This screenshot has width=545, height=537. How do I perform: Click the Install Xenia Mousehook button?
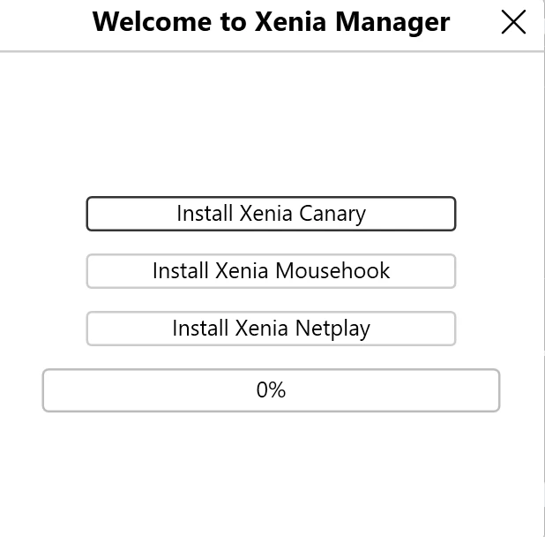(271, 271)
